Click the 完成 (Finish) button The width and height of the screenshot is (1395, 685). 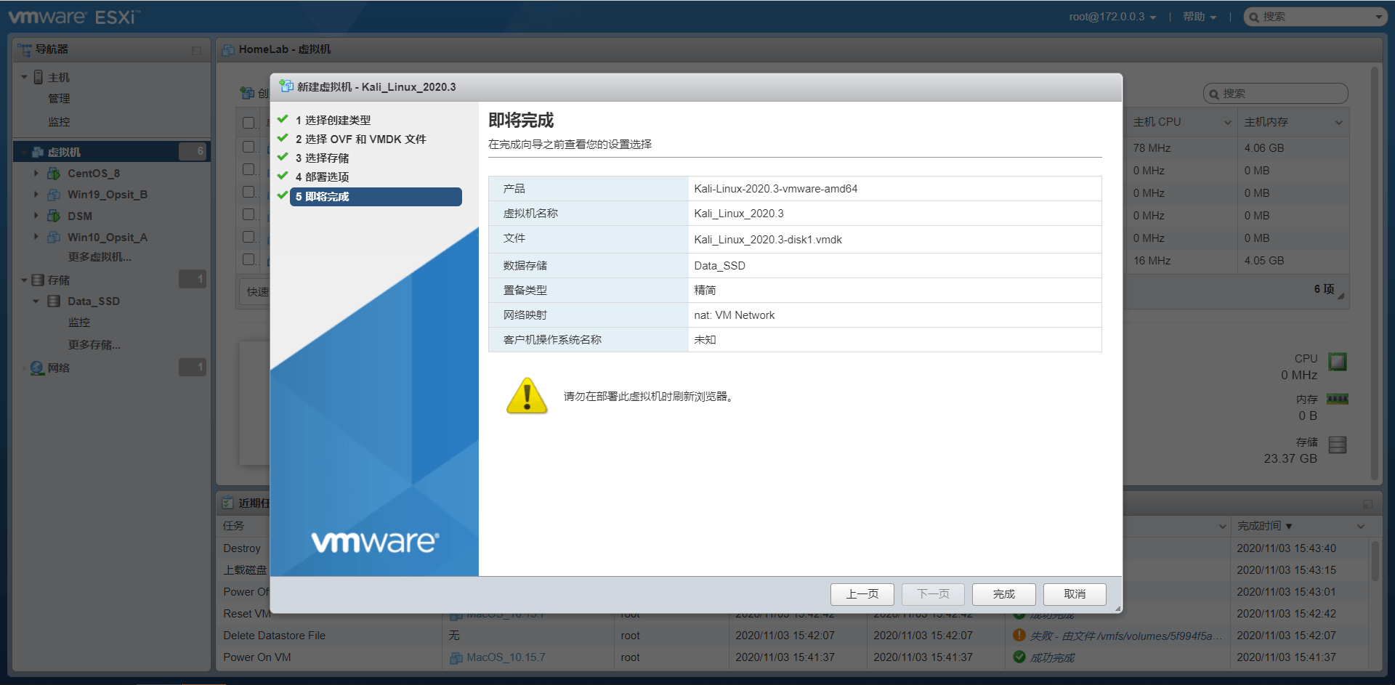point(1003,594)
